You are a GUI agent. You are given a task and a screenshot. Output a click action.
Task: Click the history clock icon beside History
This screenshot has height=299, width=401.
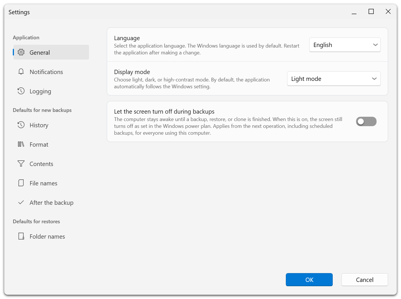click(x=21, y=125)
